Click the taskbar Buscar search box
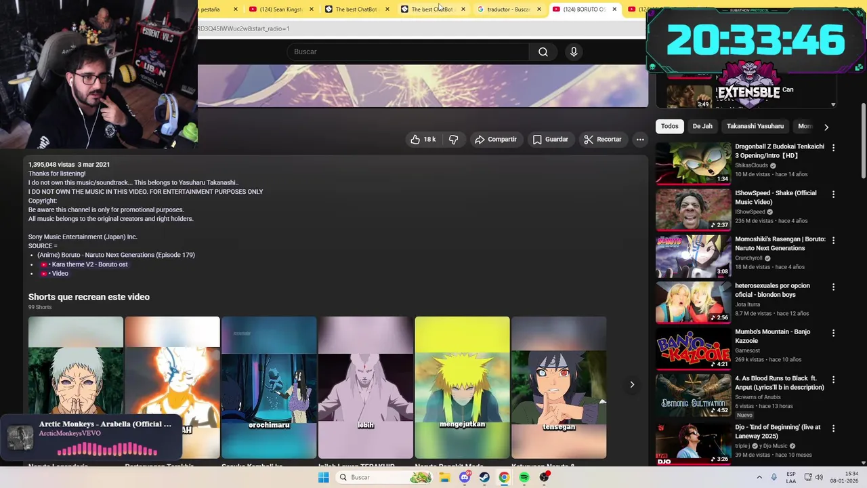The height and width of the screenshot is (488, 867). pos(385,477)
